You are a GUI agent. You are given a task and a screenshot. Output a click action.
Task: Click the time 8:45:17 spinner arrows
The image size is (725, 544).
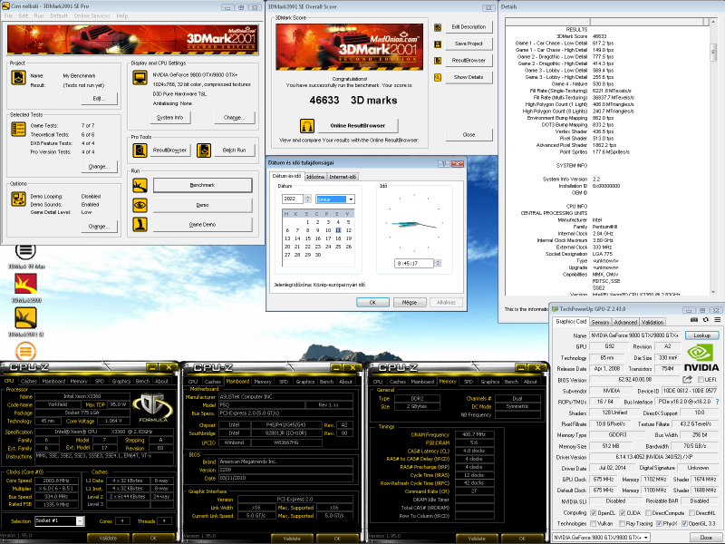438,263
